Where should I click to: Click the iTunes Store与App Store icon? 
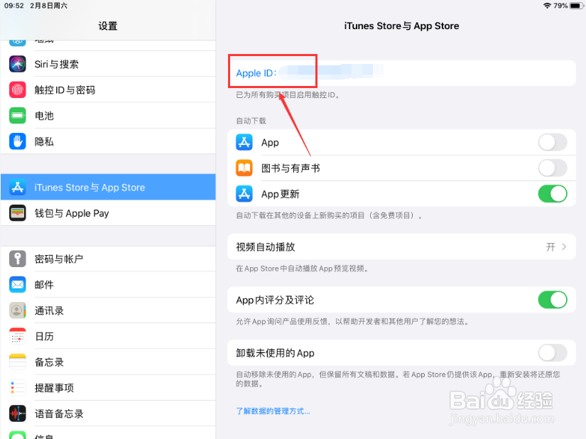16,187
